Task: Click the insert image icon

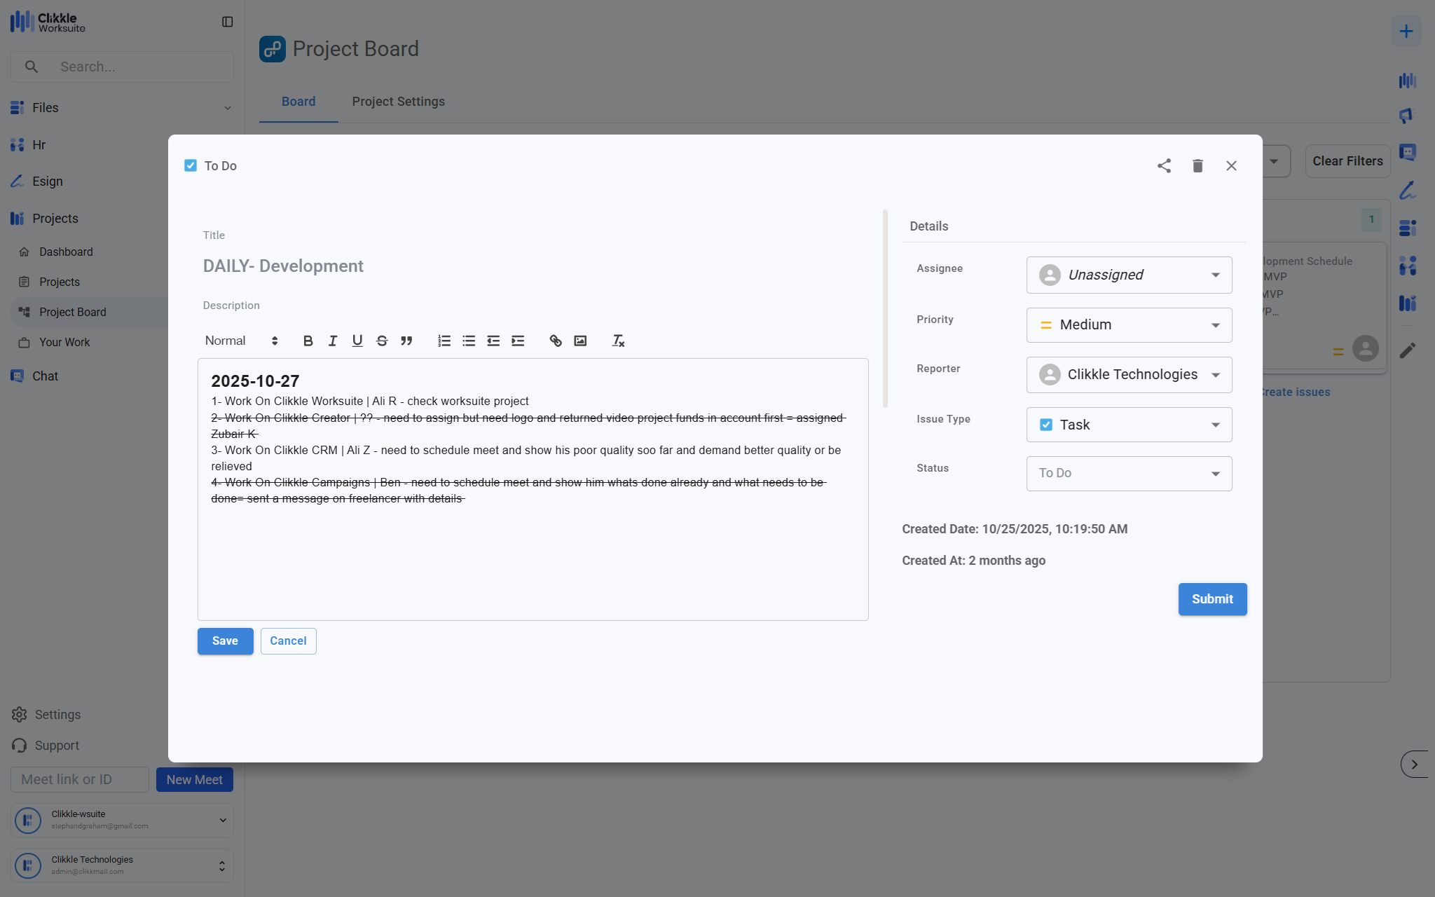Action: (580, 341)
